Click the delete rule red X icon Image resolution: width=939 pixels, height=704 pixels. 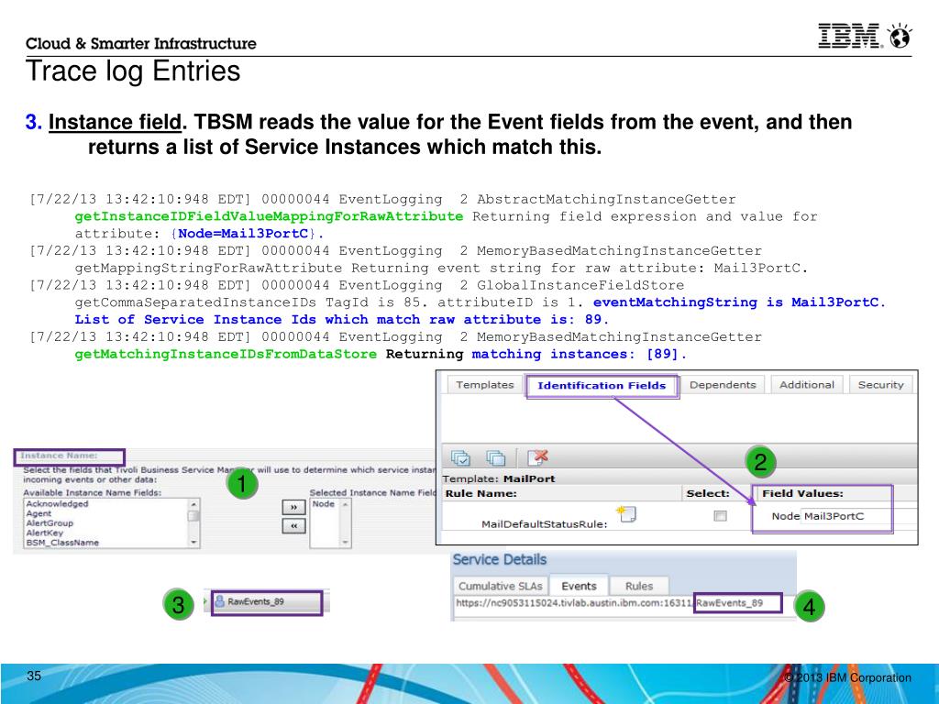click(x=537, y=457)
